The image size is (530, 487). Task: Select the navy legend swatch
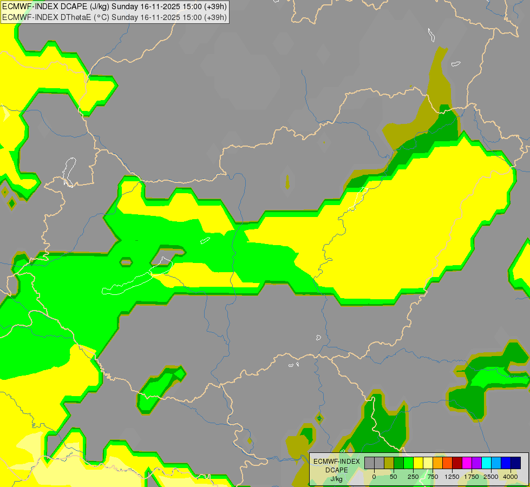[x=516, y=463]
